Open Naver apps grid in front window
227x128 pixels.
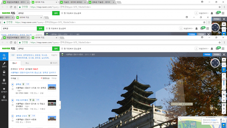223,49
